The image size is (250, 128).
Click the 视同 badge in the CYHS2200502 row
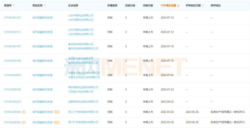(56, 112)
